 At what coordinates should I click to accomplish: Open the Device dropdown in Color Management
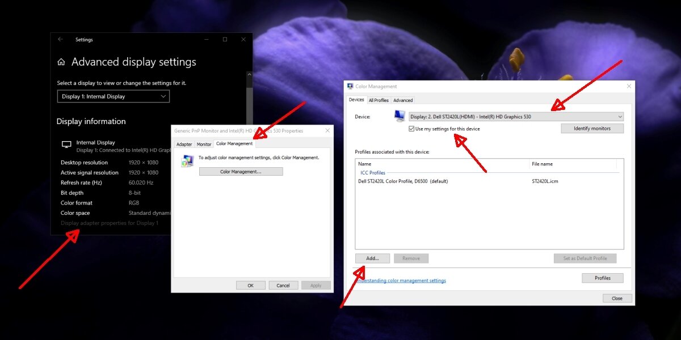pyautogui.click(x=516, y=117)
